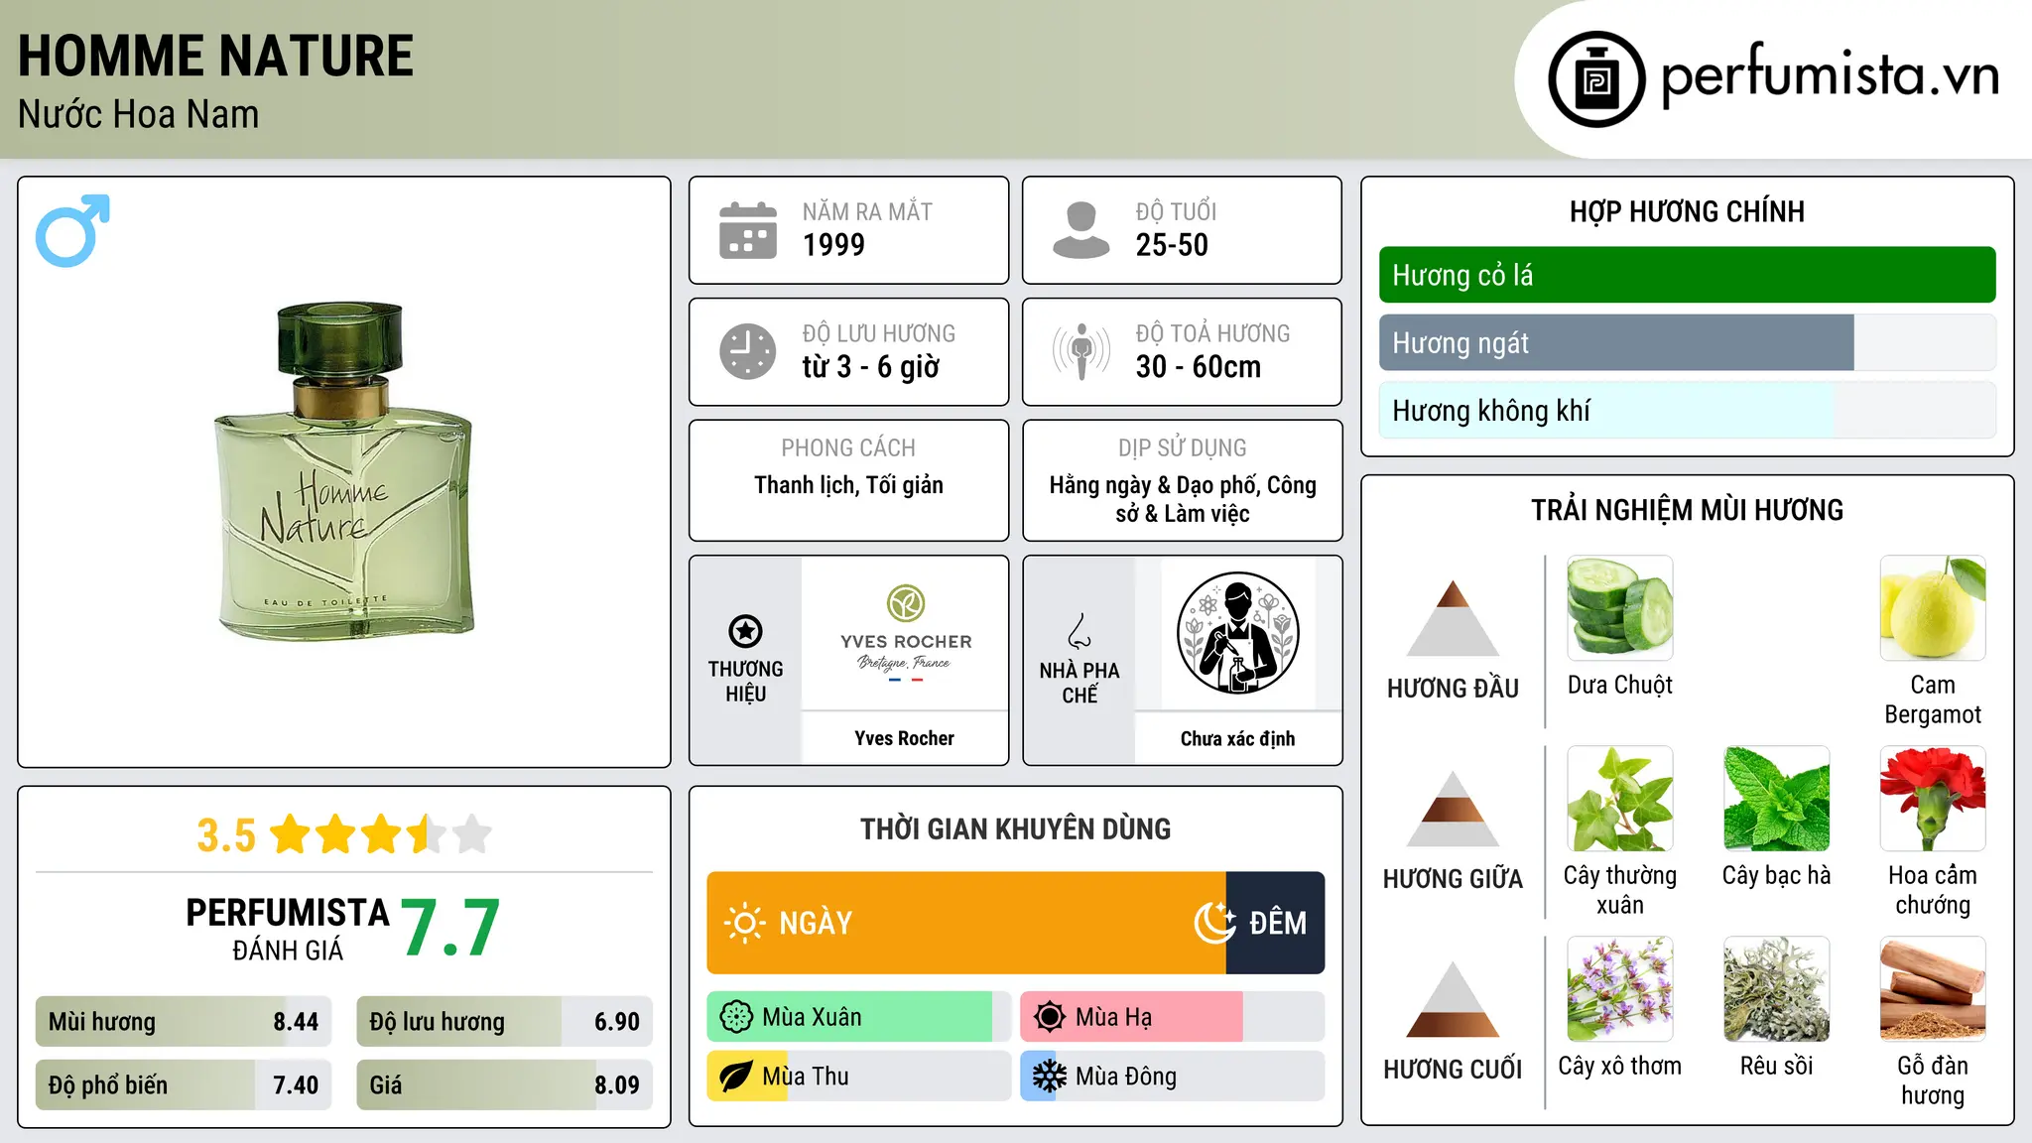2032x1143 pixels.
Task: Click the sun icon for Mùa Hạ
Action: click(x=1050, y=1017)
